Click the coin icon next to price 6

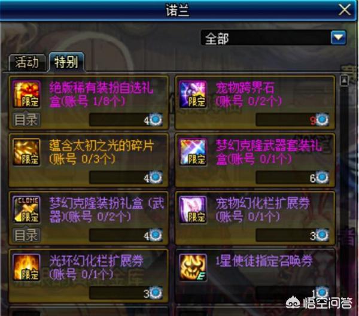tap(323, 178)
